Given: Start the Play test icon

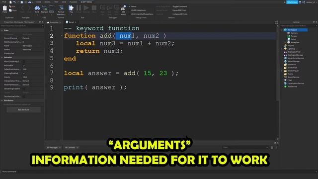Looking at the screenshot, I should point(71,8).
